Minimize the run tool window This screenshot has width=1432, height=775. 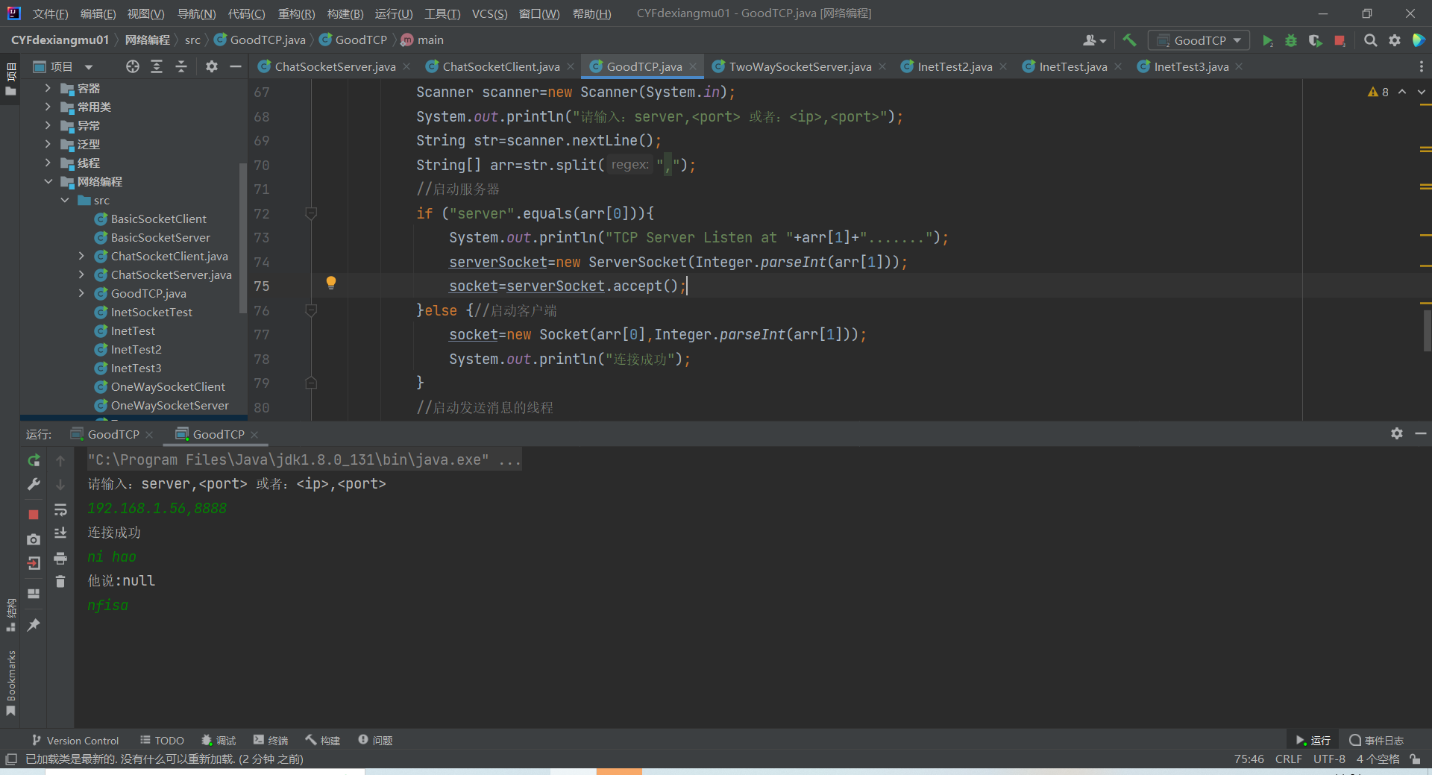[1421, 433]
